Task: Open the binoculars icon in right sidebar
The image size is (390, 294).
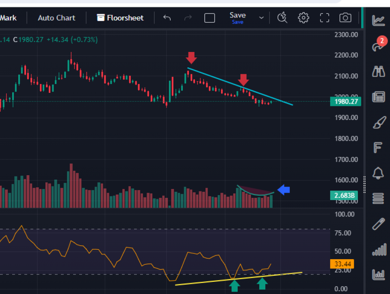Action: point(378,72)
